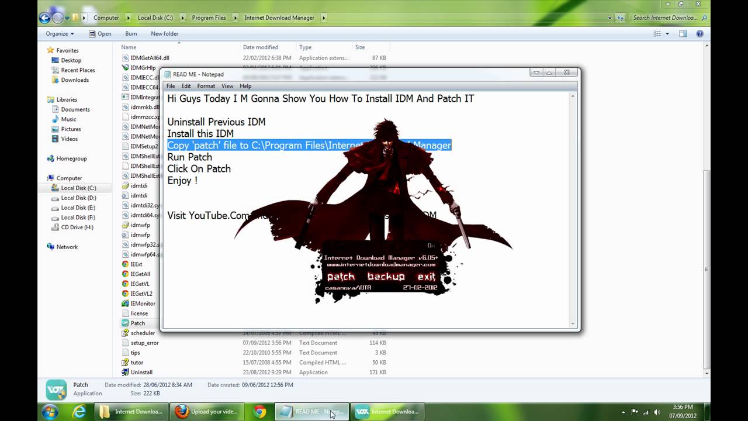Switch to Firefox Upload your video taskbar button
This screenshot has width=748, height=421.
click(x=207, y=412)
